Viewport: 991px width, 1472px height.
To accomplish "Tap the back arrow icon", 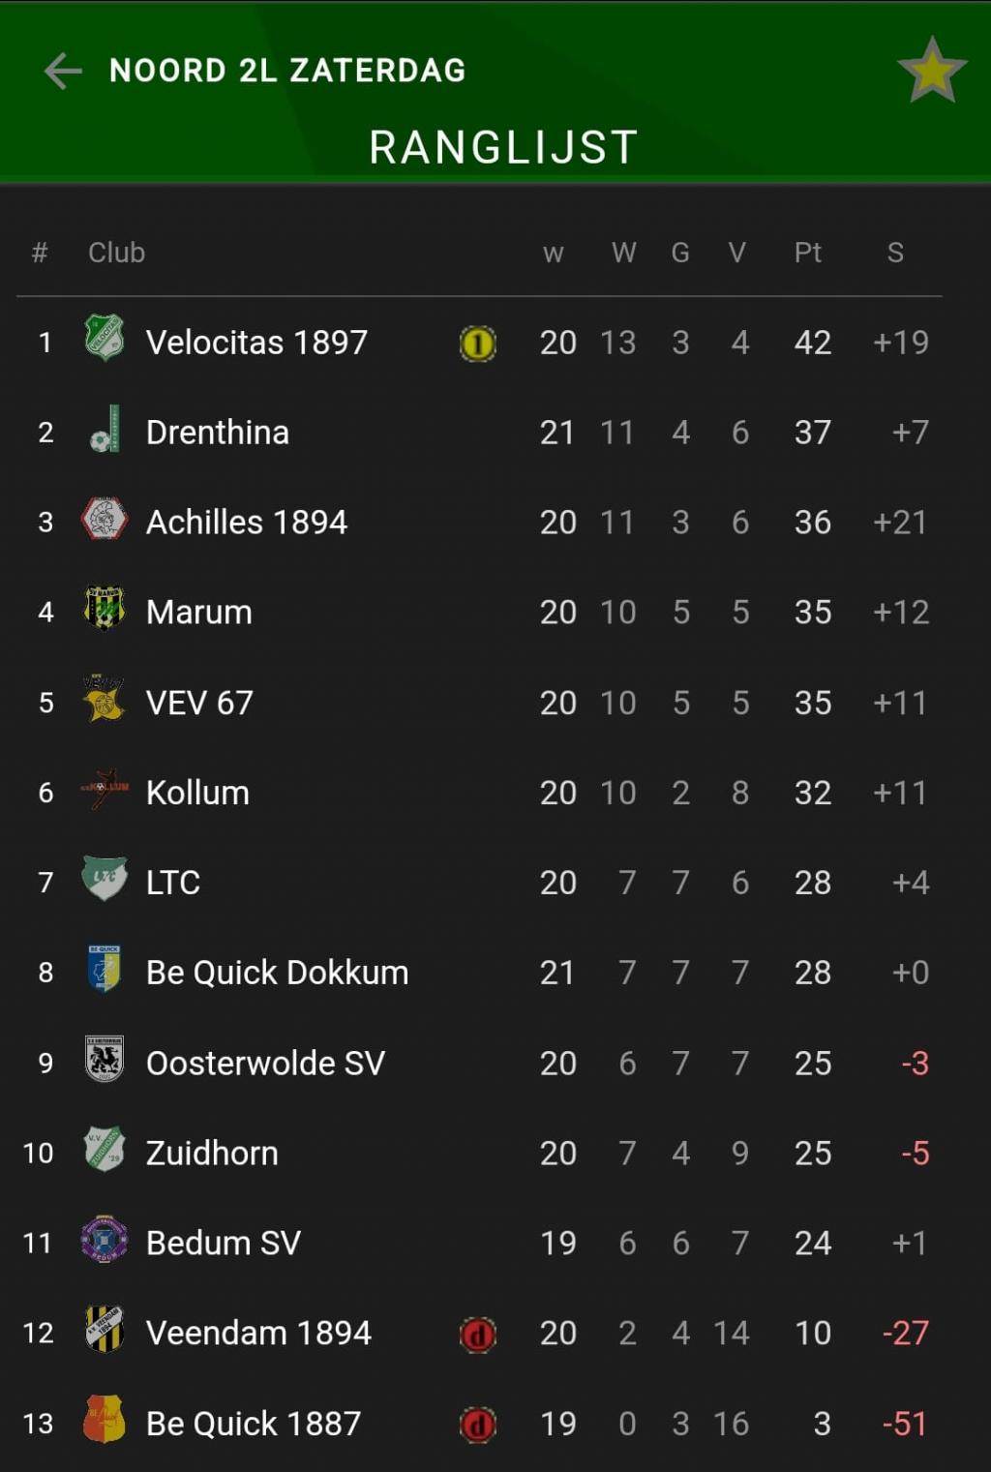I will pyautogui.click(x=63, y=71).
